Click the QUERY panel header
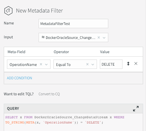 click(73, 109)
